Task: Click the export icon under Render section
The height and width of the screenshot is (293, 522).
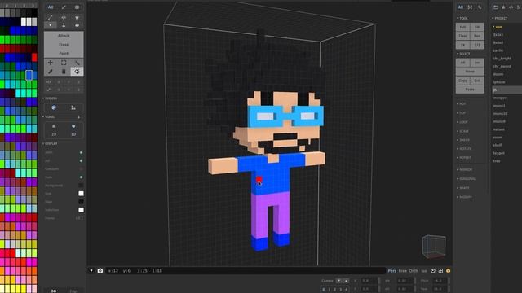Action: 73,107
